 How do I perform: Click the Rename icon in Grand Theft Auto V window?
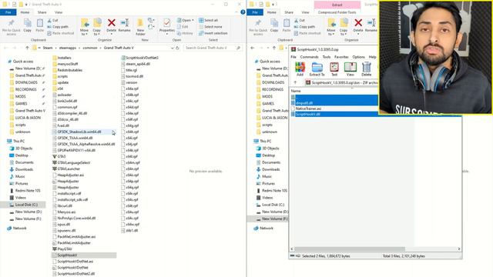[x=125, y=23]
